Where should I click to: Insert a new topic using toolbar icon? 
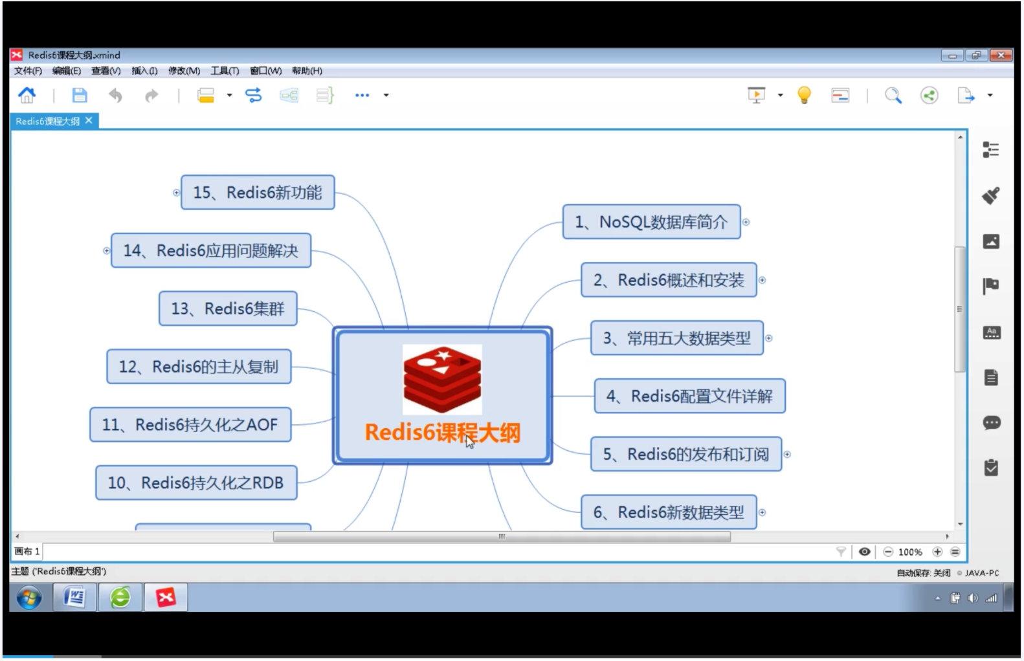[x=206, y=96]
